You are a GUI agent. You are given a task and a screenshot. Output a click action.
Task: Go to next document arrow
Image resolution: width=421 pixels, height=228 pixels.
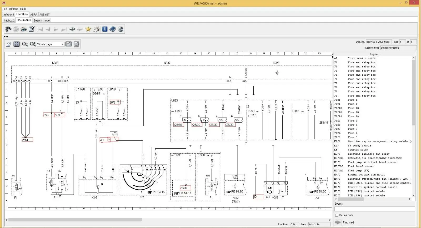pos(56,29)
